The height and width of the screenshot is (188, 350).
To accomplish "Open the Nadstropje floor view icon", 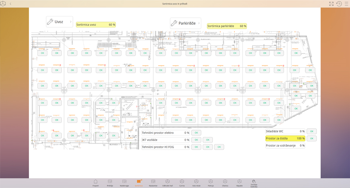I will (124, 182).
